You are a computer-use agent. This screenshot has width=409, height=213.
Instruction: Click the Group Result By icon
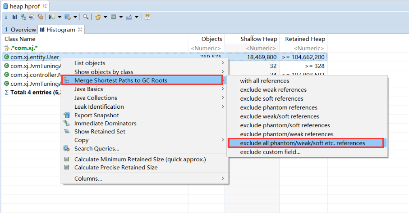[x=98, y=17]
